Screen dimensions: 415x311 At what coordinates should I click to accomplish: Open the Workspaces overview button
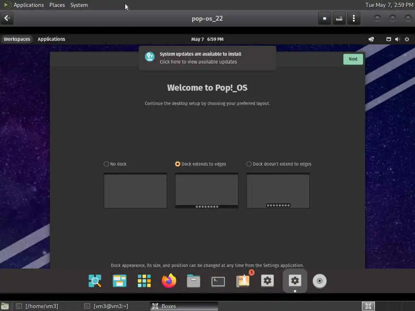[x=17, y=39]
